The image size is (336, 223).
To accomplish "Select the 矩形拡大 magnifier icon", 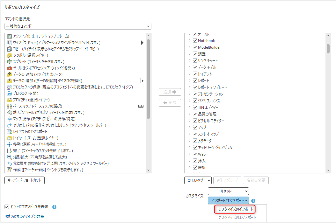I will point(10,157).
